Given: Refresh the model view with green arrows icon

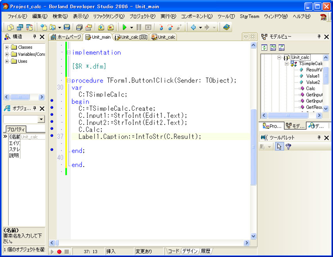Looking at the screenshot, I should pos(264,48).
